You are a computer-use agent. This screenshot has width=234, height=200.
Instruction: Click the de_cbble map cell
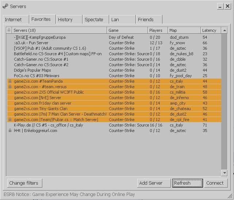177,59
